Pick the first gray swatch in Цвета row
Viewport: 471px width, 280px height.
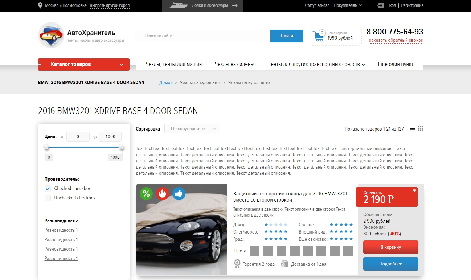click(254, 251)
